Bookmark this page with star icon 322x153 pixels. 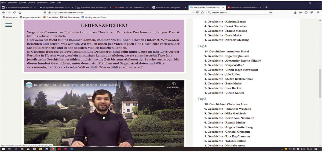tap(202, 12)
